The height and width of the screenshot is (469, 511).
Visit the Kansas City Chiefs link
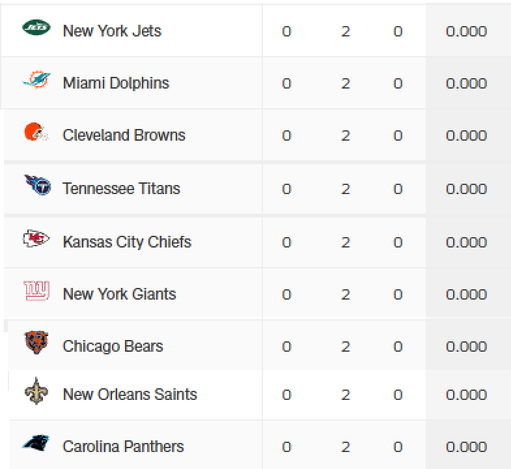[x=127, y=242]
